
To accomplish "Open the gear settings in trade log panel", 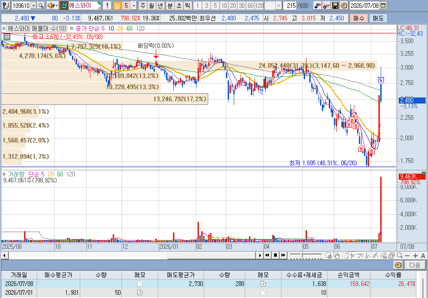I will (398, 265).
